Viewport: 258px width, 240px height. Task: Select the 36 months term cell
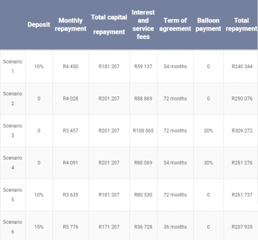[175, 227]
